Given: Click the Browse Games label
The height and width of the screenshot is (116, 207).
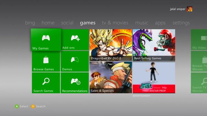Looking at the screenshot, I should tap(44, 69).
